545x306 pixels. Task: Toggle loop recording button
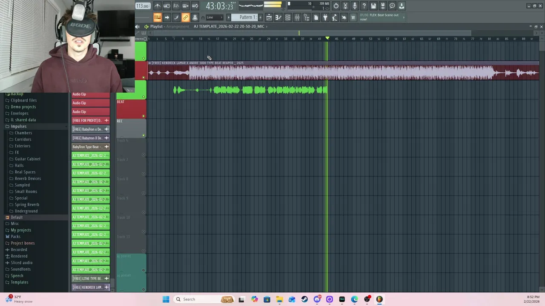[x=195, y=6]
